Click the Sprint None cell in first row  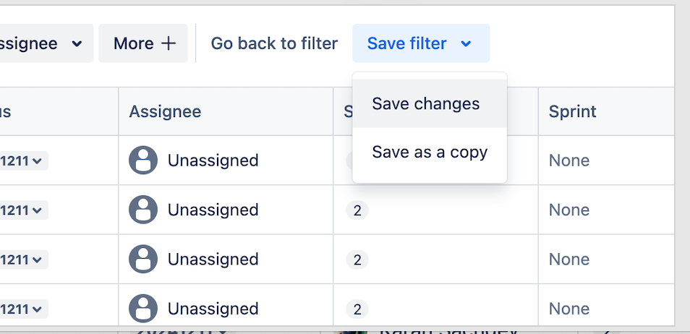coord(569,160)
